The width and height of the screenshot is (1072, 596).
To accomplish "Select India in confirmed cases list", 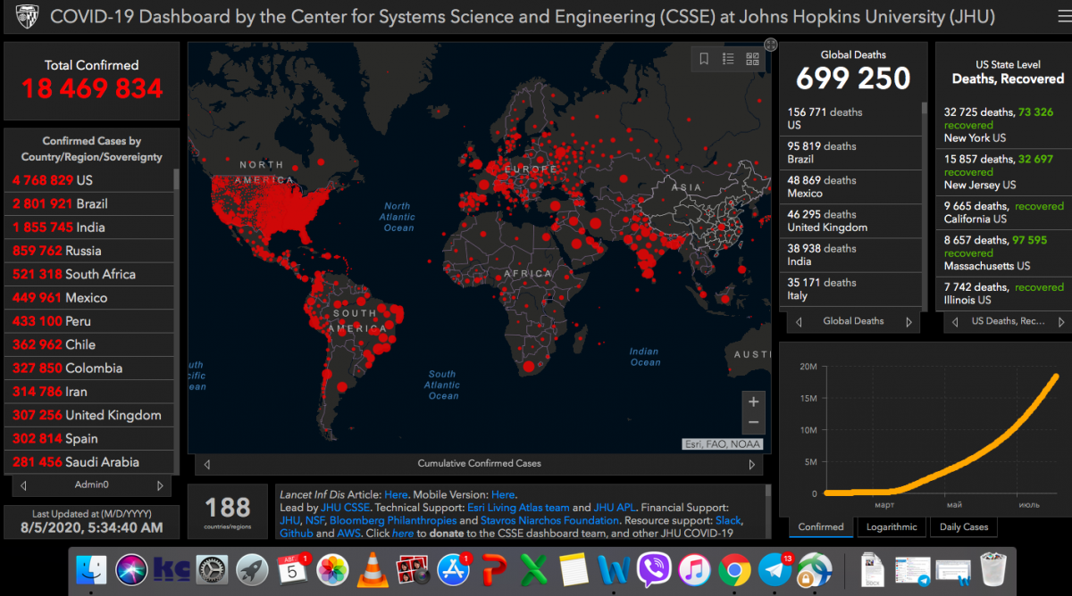I will [x=89, y=228].
